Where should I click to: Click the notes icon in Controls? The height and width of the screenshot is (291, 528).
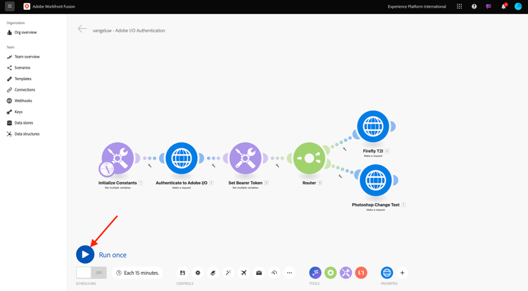pos(213,273)
